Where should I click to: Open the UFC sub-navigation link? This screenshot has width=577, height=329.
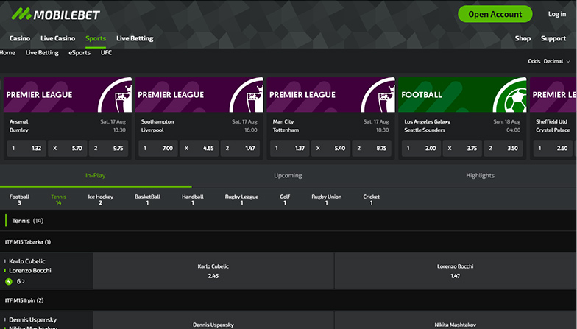click(106, 53)
